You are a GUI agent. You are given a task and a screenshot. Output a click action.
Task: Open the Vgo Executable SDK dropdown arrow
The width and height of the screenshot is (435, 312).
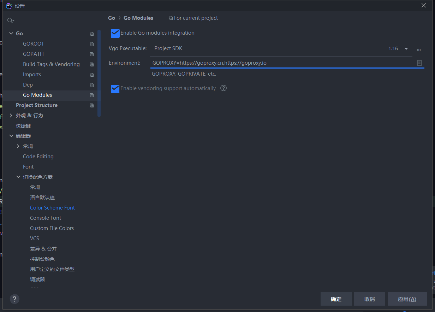pyautogui.click(x=406, y=49)
